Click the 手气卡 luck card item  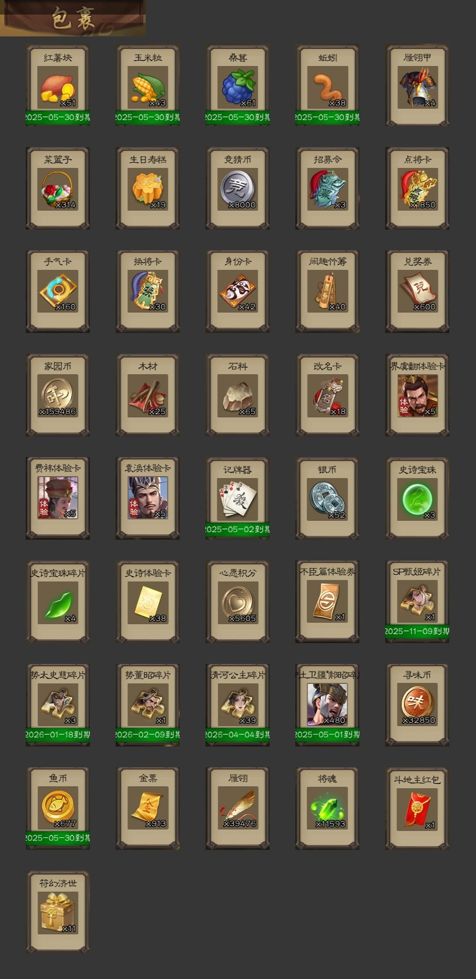tap(58, 291)
